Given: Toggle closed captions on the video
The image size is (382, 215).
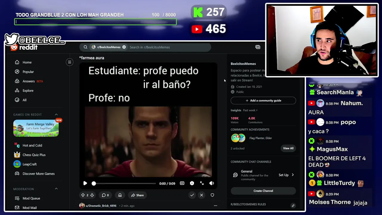Looking at the screenshot, I should coord(182,183).
